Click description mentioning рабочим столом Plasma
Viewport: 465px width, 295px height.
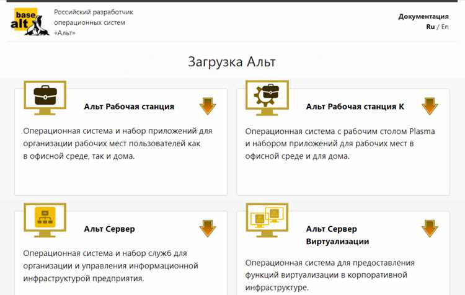[x=340, y=144]
